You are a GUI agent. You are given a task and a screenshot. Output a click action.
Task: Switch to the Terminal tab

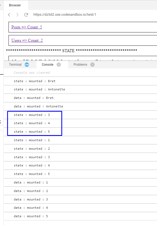15,65
